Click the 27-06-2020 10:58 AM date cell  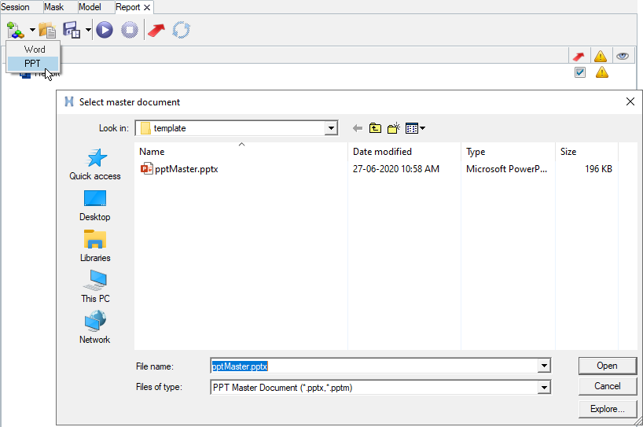click(396, 169)
